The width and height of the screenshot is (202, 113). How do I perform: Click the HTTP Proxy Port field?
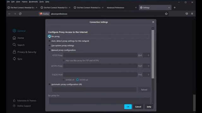146,55
